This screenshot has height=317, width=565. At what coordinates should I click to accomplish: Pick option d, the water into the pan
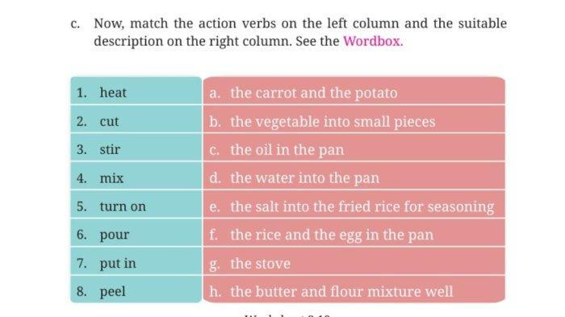(354, 176)
